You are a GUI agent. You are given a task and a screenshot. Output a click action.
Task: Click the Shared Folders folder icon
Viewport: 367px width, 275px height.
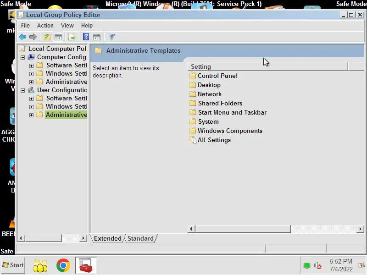193,103
